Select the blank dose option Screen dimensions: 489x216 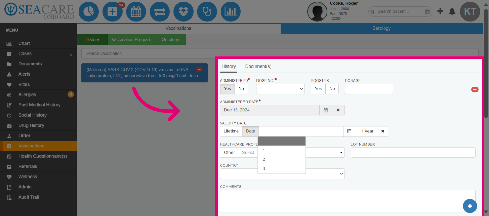(x=282, y=141)
